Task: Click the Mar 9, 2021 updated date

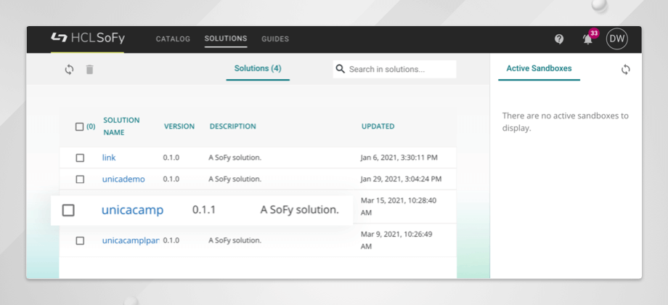Action: [396, 240]
